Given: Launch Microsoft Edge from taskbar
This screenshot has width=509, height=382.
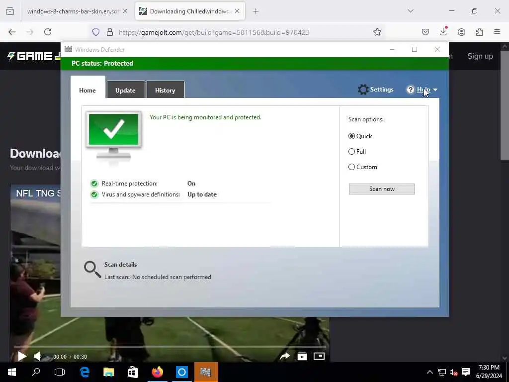Looking at the screenshot, I should click(85, 372).
